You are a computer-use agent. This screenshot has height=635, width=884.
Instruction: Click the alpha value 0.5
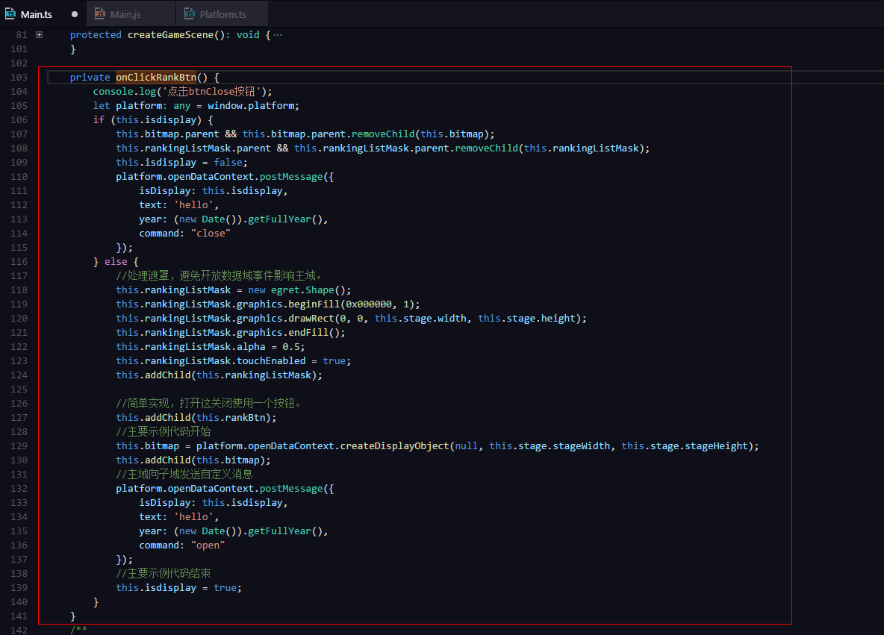click(293, 347)
